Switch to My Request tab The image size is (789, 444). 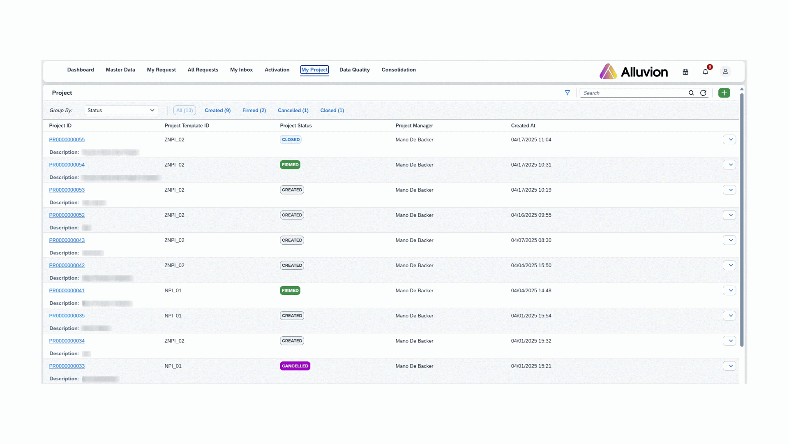tap(161, 70)
